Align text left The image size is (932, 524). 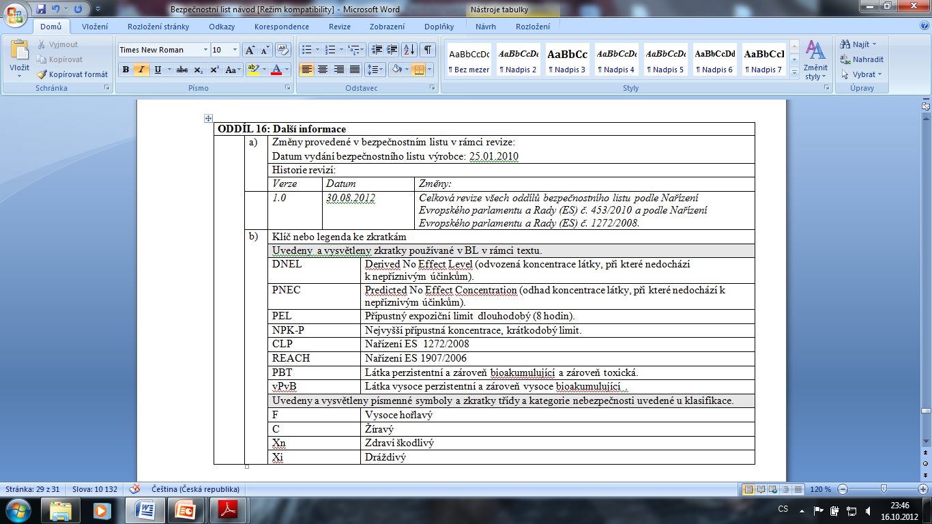[x=307, y=70]
